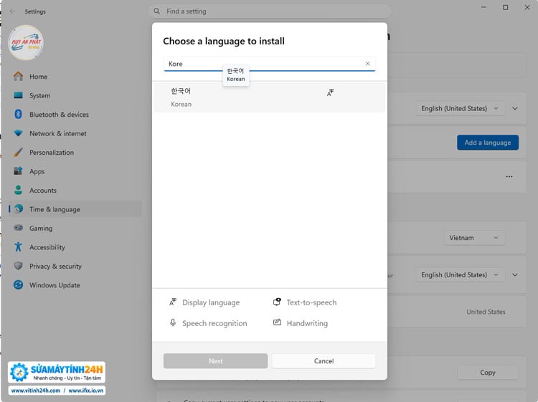538x402 pixels.
Task: Click the Gaming controller icon
Action: (18, 228)
